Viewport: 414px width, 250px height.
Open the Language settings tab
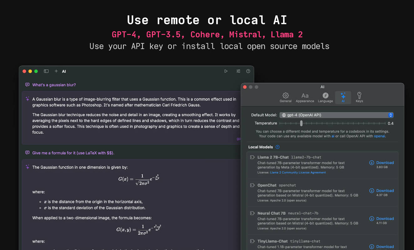point(325,97)
